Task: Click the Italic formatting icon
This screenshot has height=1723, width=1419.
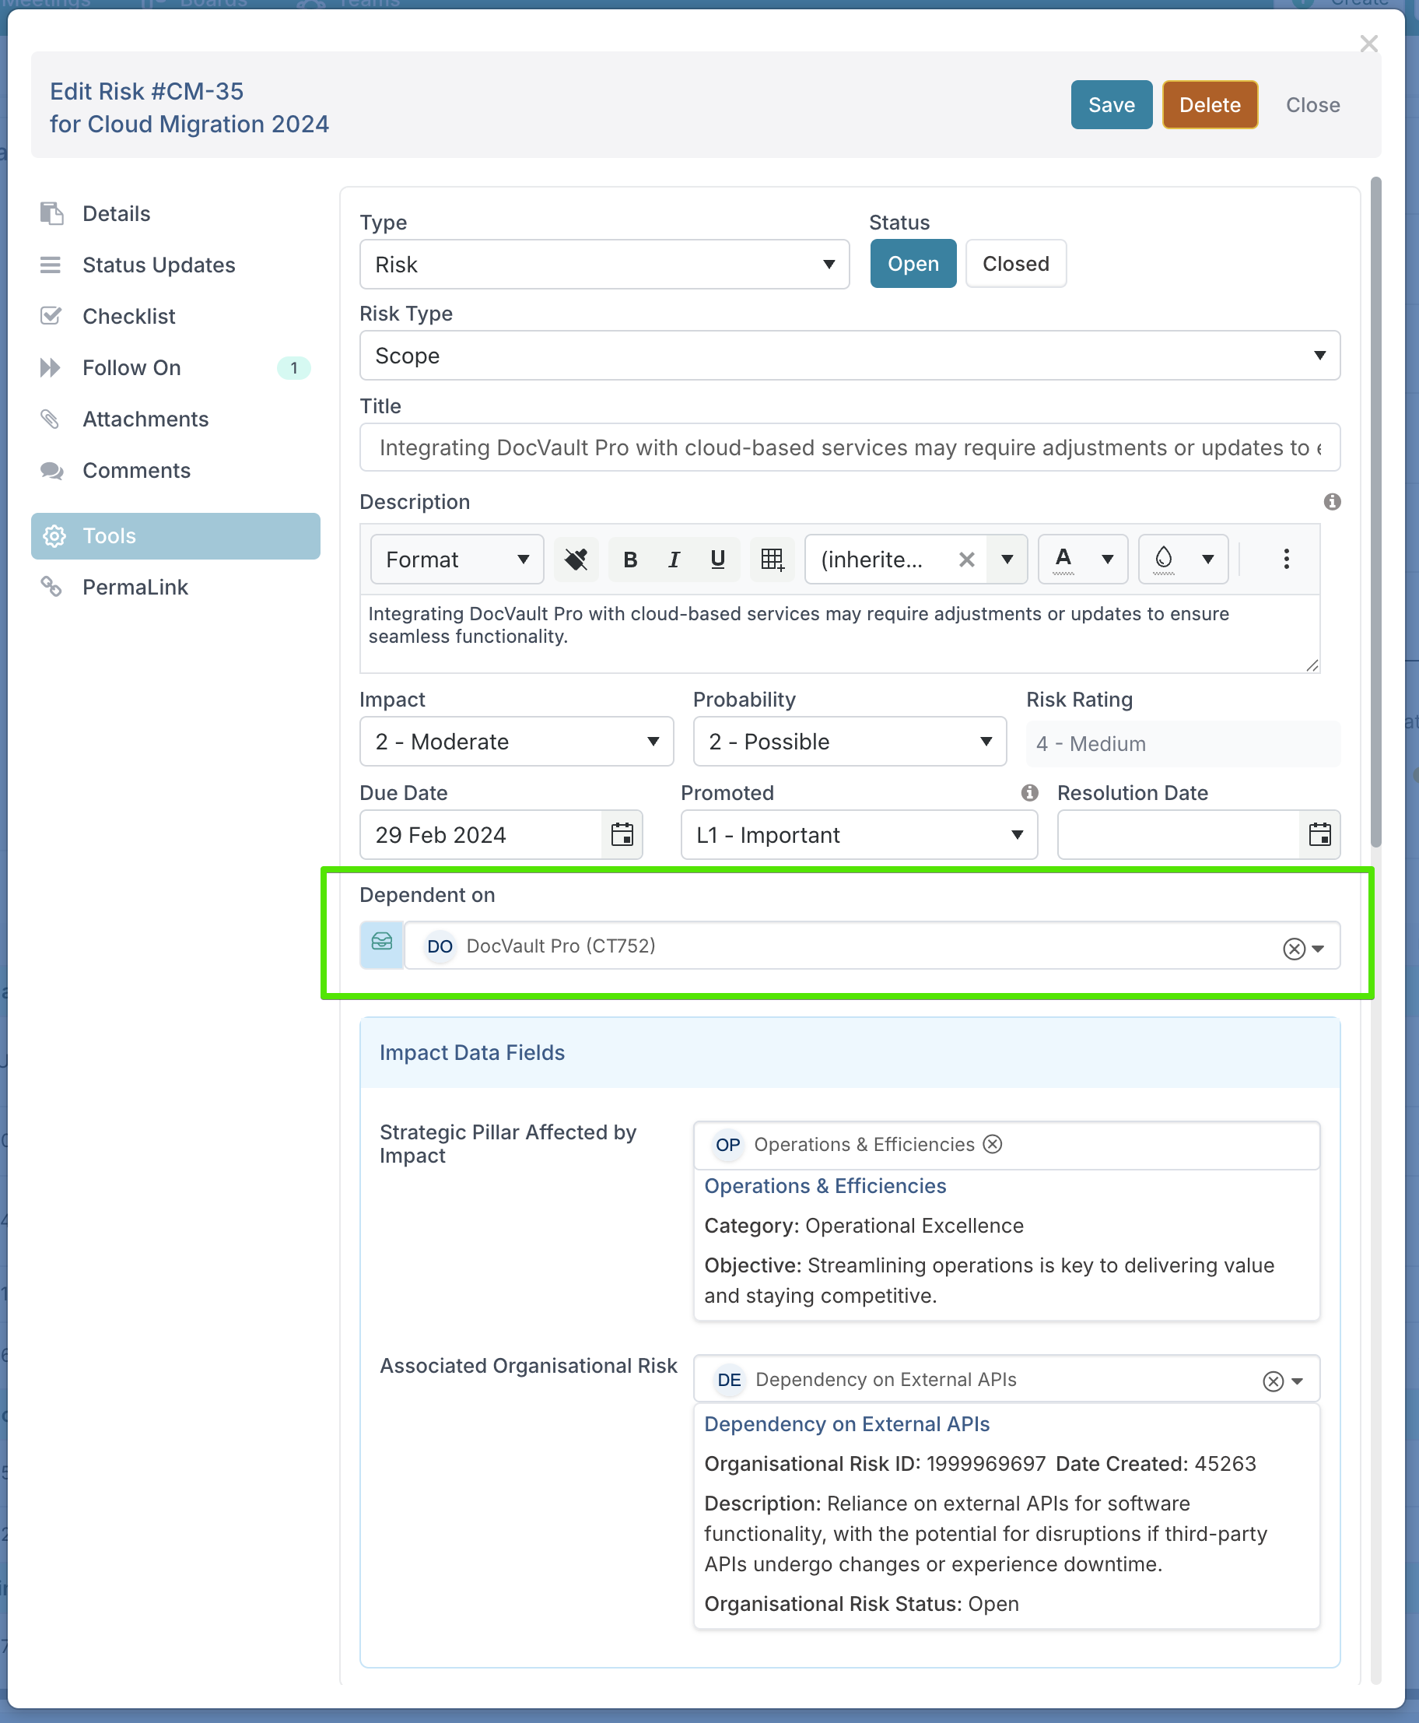Action: tap(674, 560)
